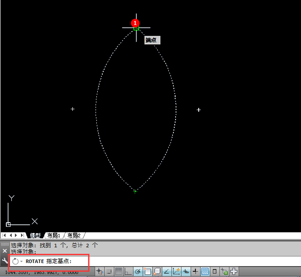Image resolution: width=301 pixels, height=277 pixels.
Task: Disable 3D Object Snap icon
Action: [157, 272]
